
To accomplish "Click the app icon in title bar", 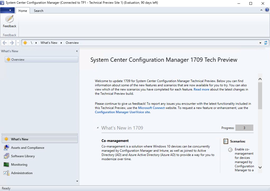I will coord(2,3).
